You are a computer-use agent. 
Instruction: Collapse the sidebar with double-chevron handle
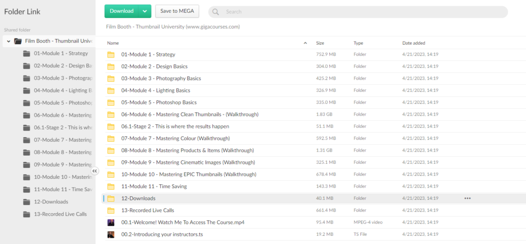click(95, 171)
